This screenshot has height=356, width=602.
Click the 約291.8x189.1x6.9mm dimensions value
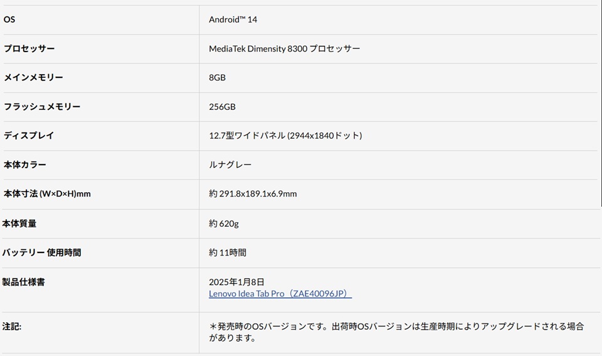tap(253, 194)
